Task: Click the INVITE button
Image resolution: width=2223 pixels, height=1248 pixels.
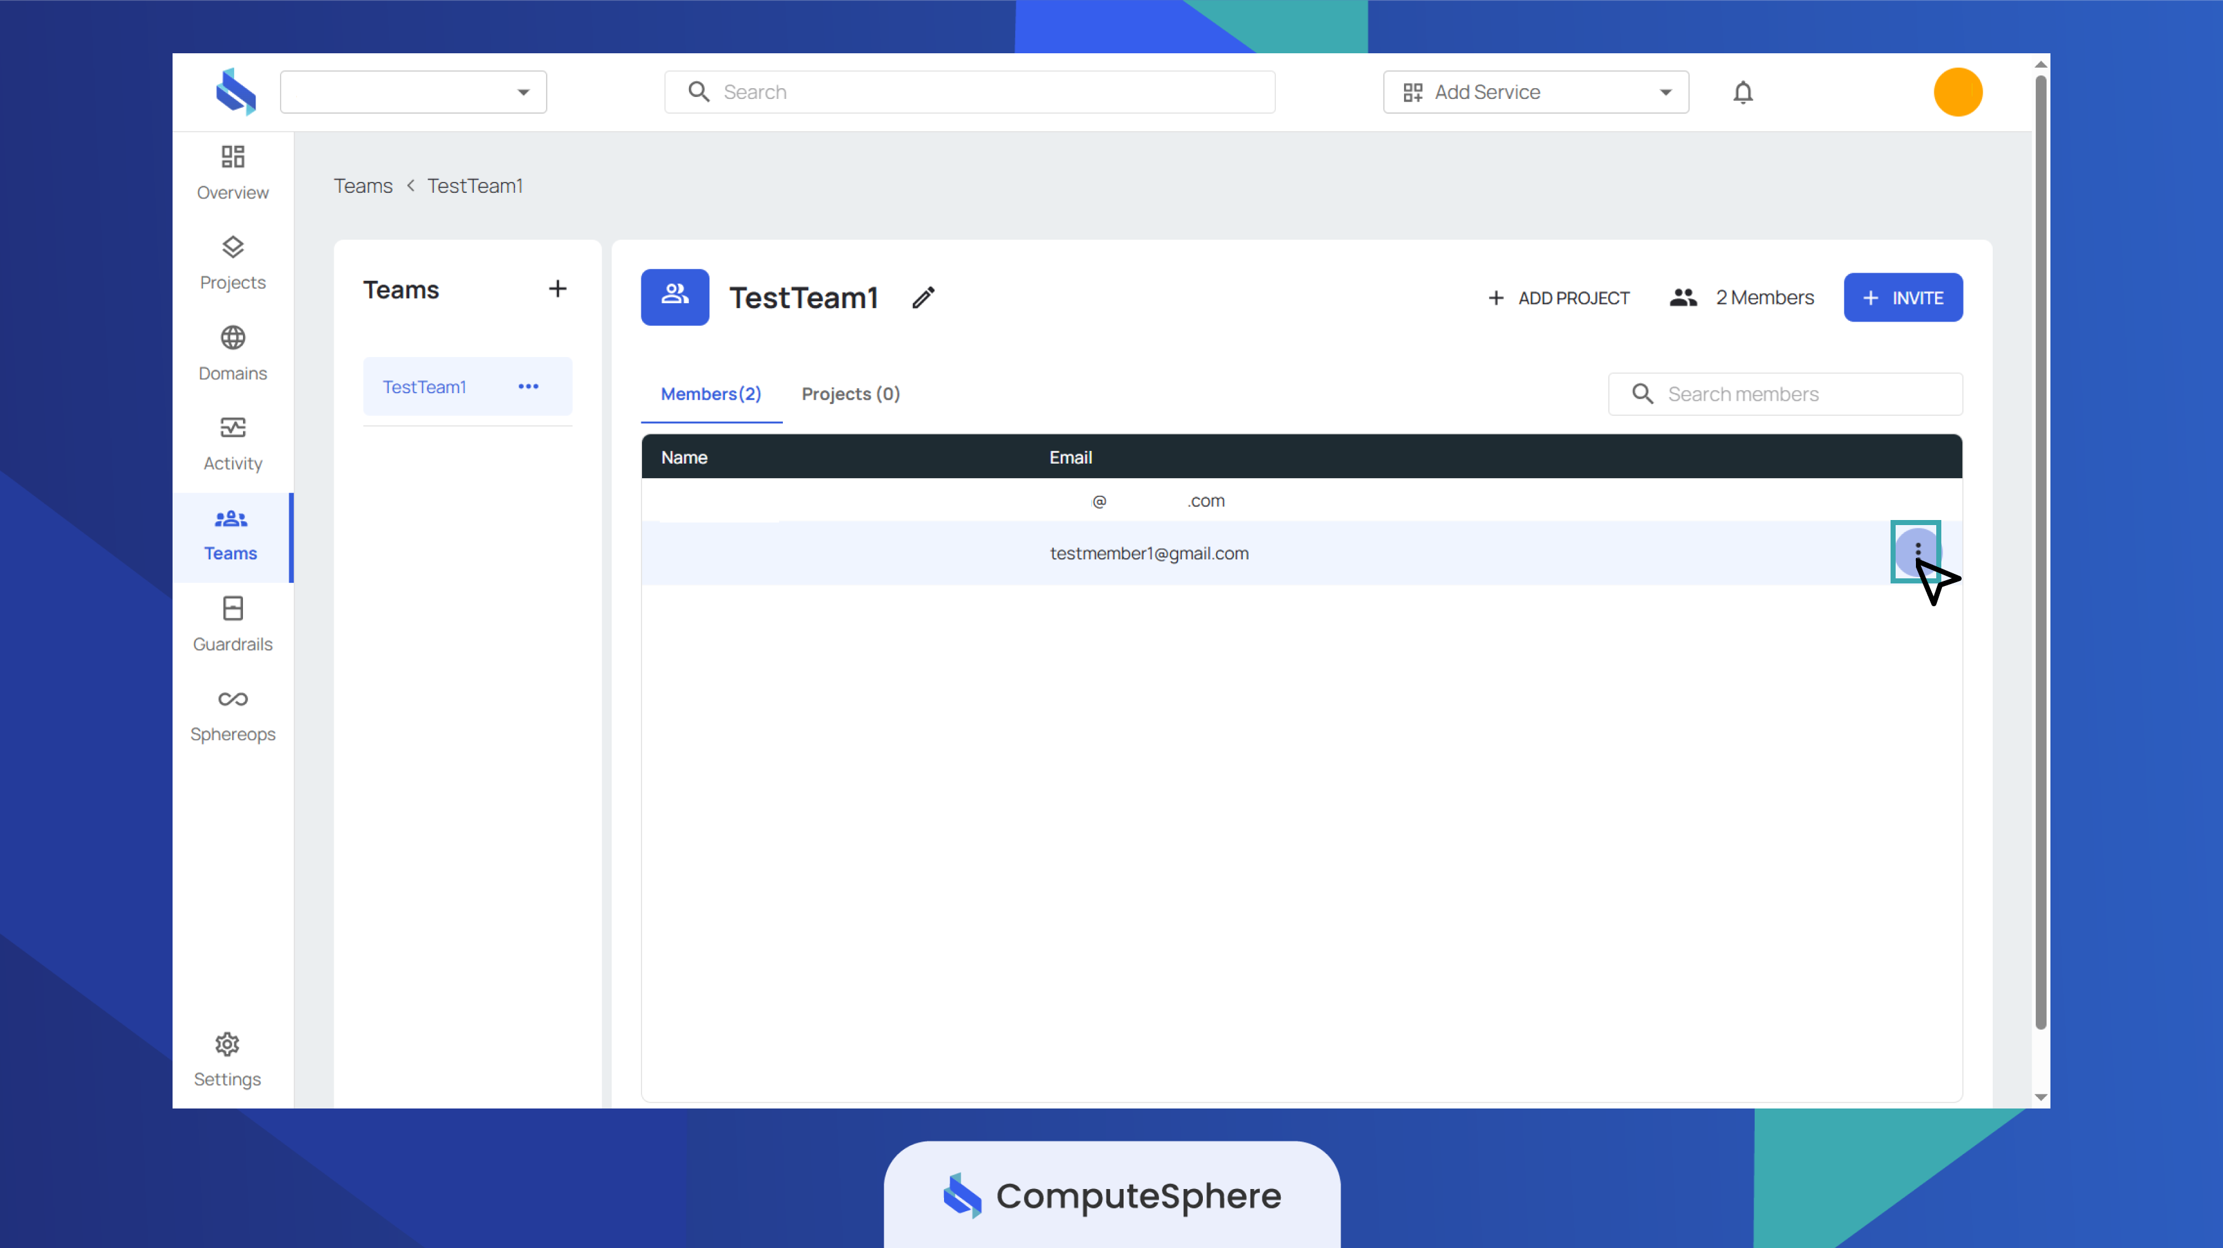Action: pyautogui.click(x=1903, y=297)
